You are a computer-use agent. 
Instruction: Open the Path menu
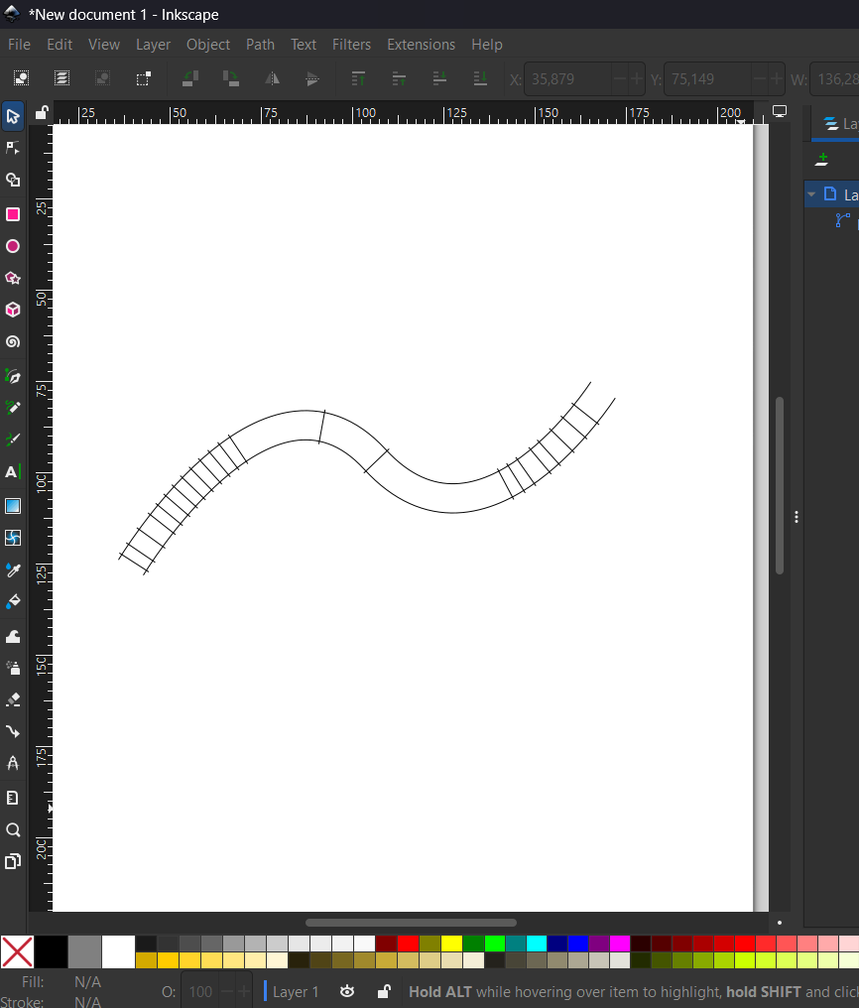260,45
